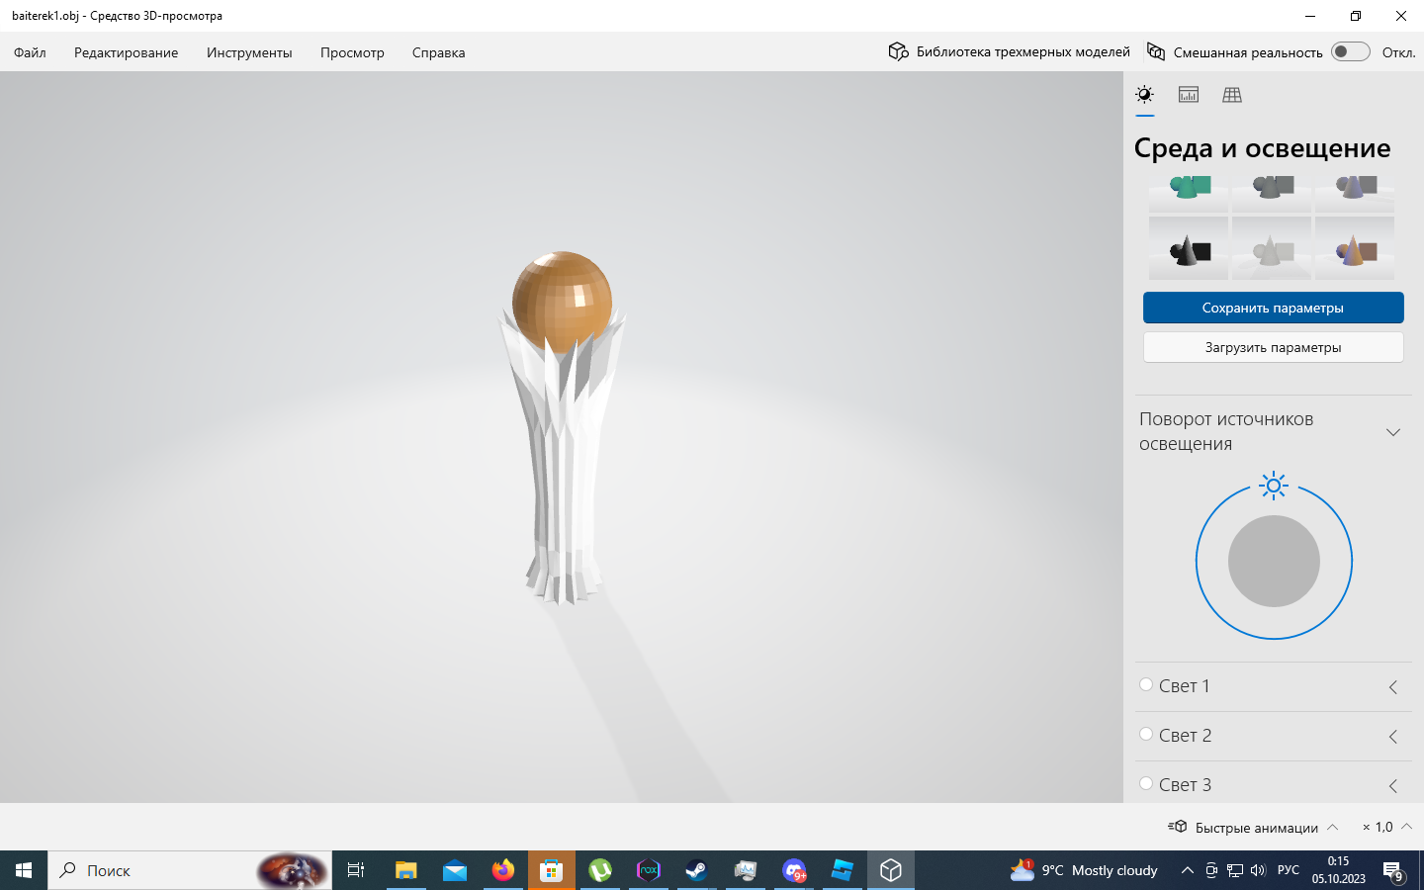Enable the Свет 3 radio toggle
Screen dimensions: 1424x890
pyautogui.click(x=1146, y=783)
